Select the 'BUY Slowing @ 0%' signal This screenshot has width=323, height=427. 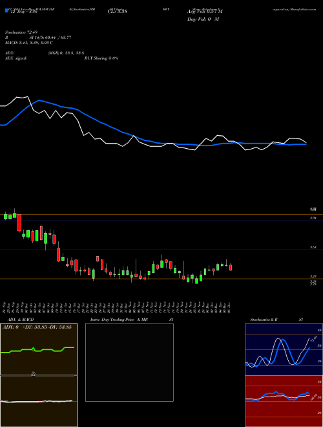[101, 58]
